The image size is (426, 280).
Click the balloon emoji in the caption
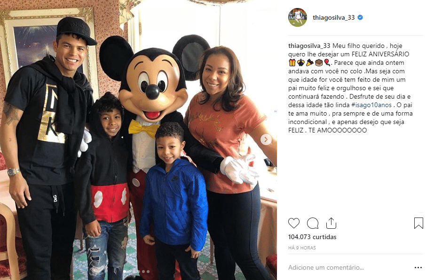coord(327,63)
